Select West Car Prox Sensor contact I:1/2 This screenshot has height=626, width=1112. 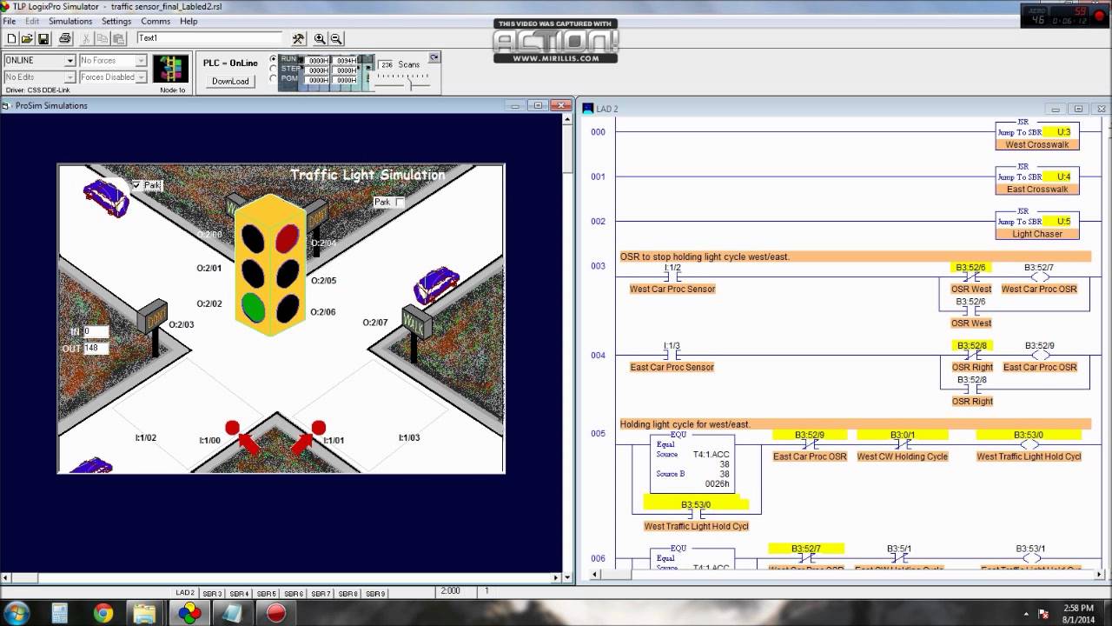tap(672, 277)
